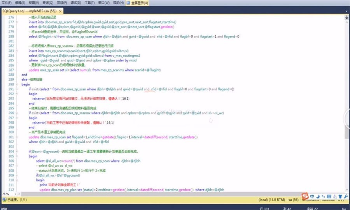The width and height of the screenshot is (350, 210).
Task: Click the connection status icon in status bar
Action: (4, 199)
